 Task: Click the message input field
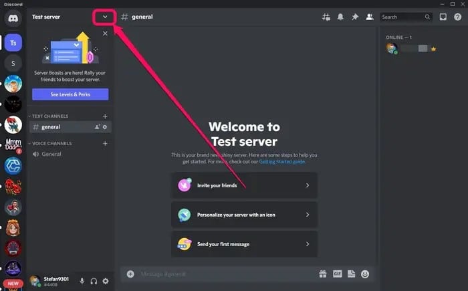(x=227, y=274)
